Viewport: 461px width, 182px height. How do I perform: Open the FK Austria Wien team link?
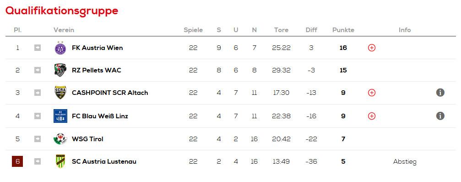(98, 48)
